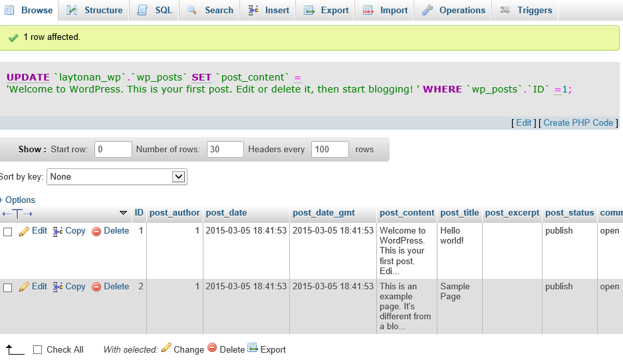This screenshot has width=623, height=360.
Task: Click the With selected Export link text
Action: point(273,349)
